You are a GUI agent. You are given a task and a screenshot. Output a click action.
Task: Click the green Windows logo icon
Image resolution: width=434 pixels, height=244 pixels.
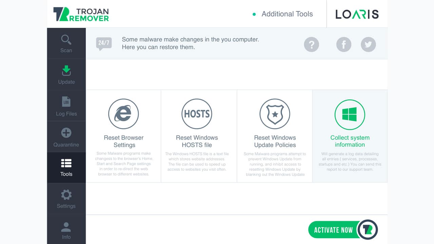tap(350, 115)
